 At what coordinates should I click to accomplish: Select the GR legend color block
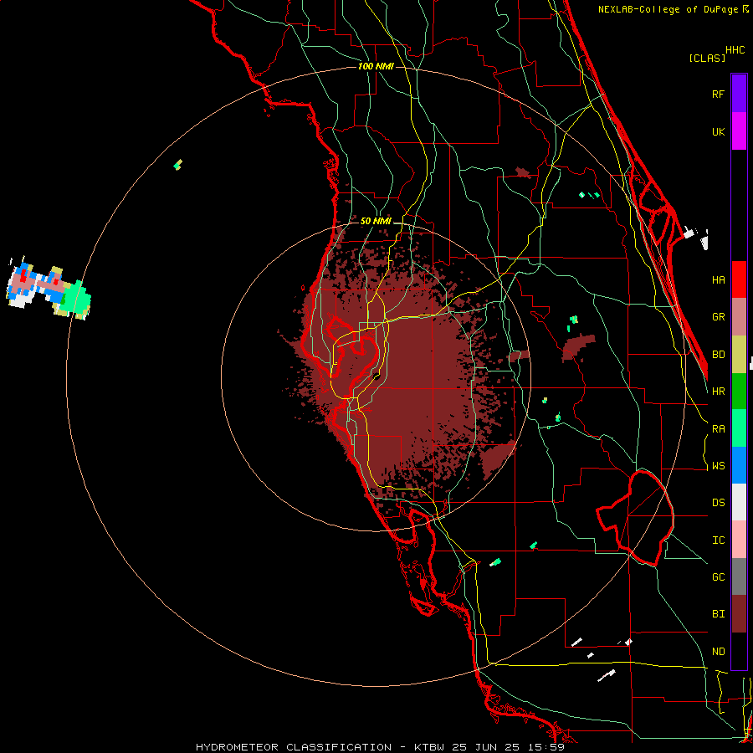(x=739, y=317)
